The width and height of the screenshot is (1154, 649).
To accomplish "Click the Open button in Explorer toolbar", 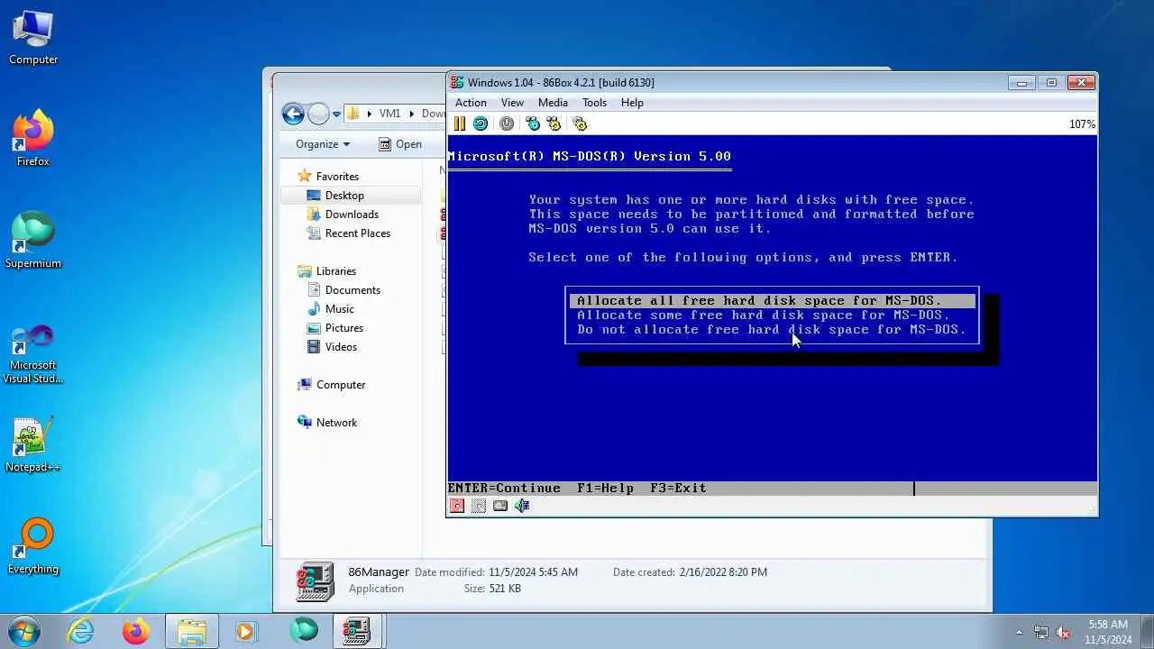I will 400,144.
